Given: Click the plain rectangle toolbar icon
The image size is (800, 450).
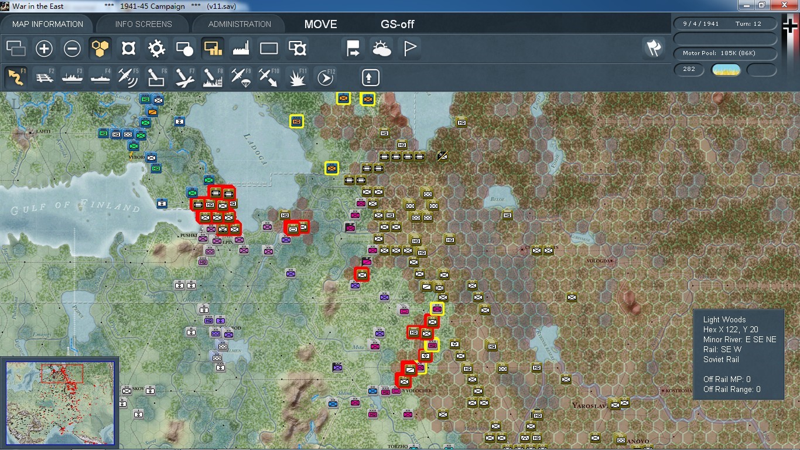Looking at the screenshot, I should 269,49.
